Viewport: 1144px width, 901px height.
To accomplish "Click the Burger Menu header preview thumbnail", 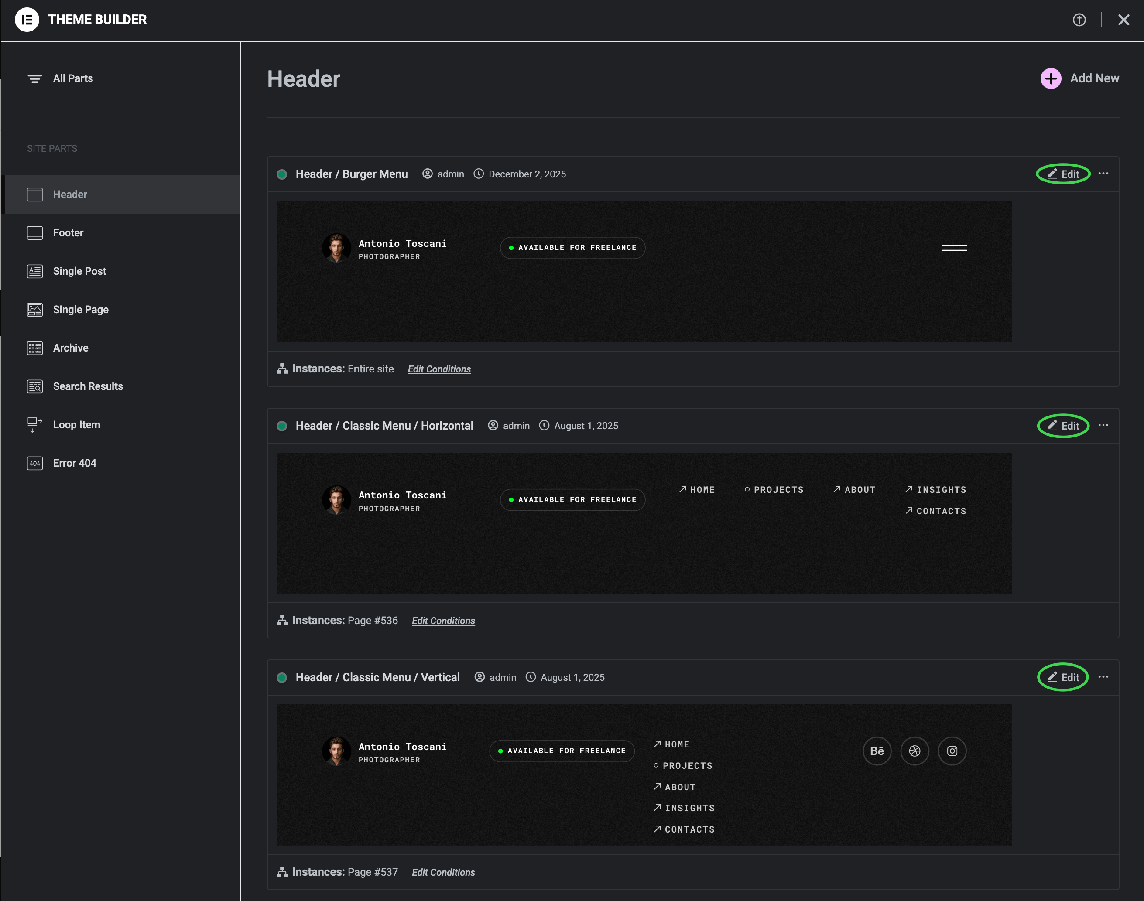I will 644,271.
